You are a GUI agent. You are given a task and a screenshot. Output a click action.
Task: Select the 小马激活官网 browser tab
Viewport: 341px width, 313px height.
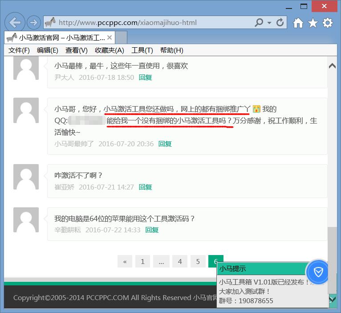59,37
